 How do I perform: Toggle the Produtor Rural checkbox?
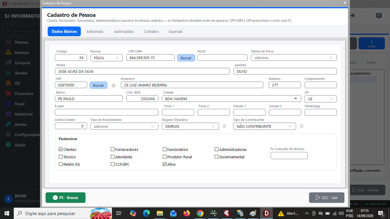click(x=164, y=157)
